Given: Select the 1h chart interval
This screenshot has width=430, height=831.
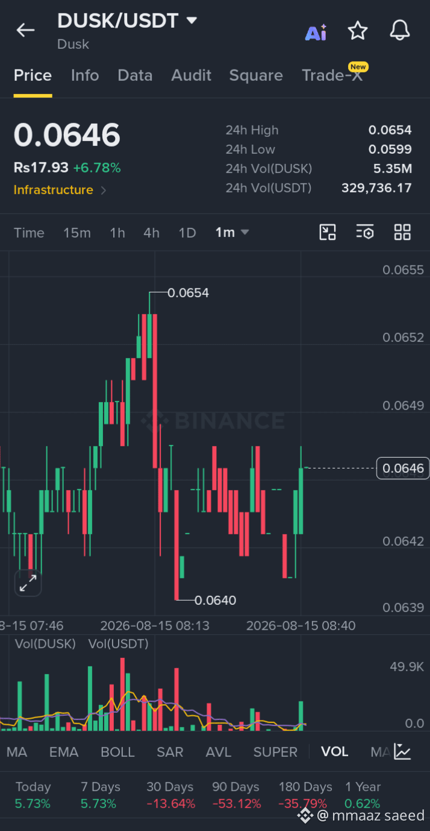Looking at the screenshot, I should click(117, 233).
